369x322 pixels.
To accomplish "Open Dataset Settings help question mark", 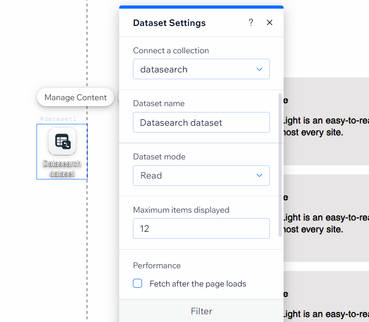I will click(251, 23).
